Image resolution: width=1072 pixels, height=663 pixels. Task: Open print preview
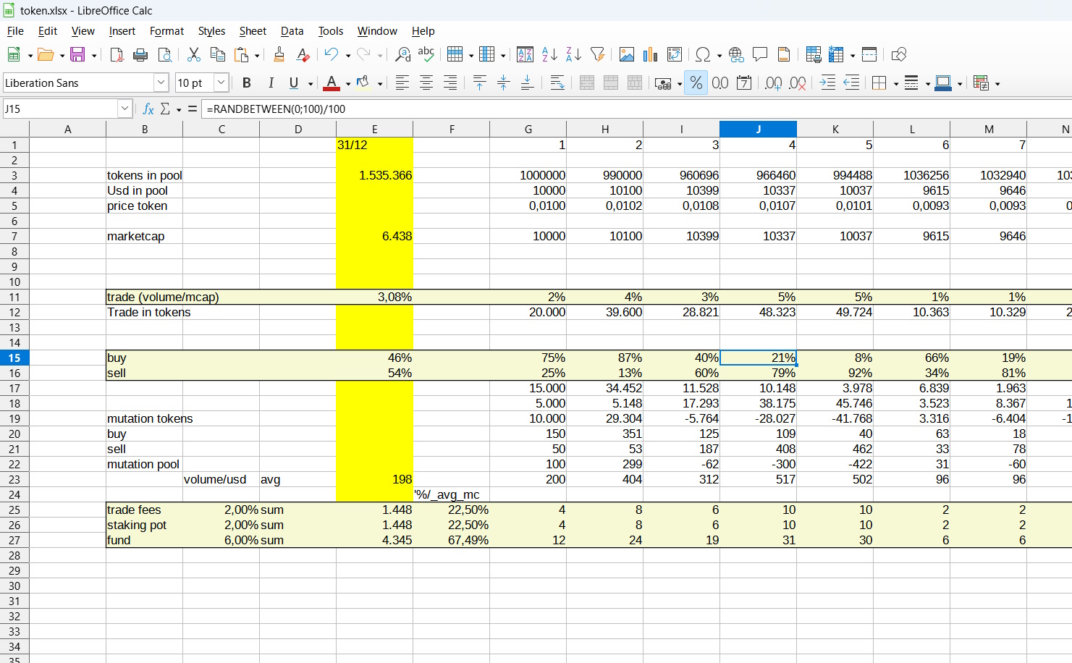click(x=165, y=54)
